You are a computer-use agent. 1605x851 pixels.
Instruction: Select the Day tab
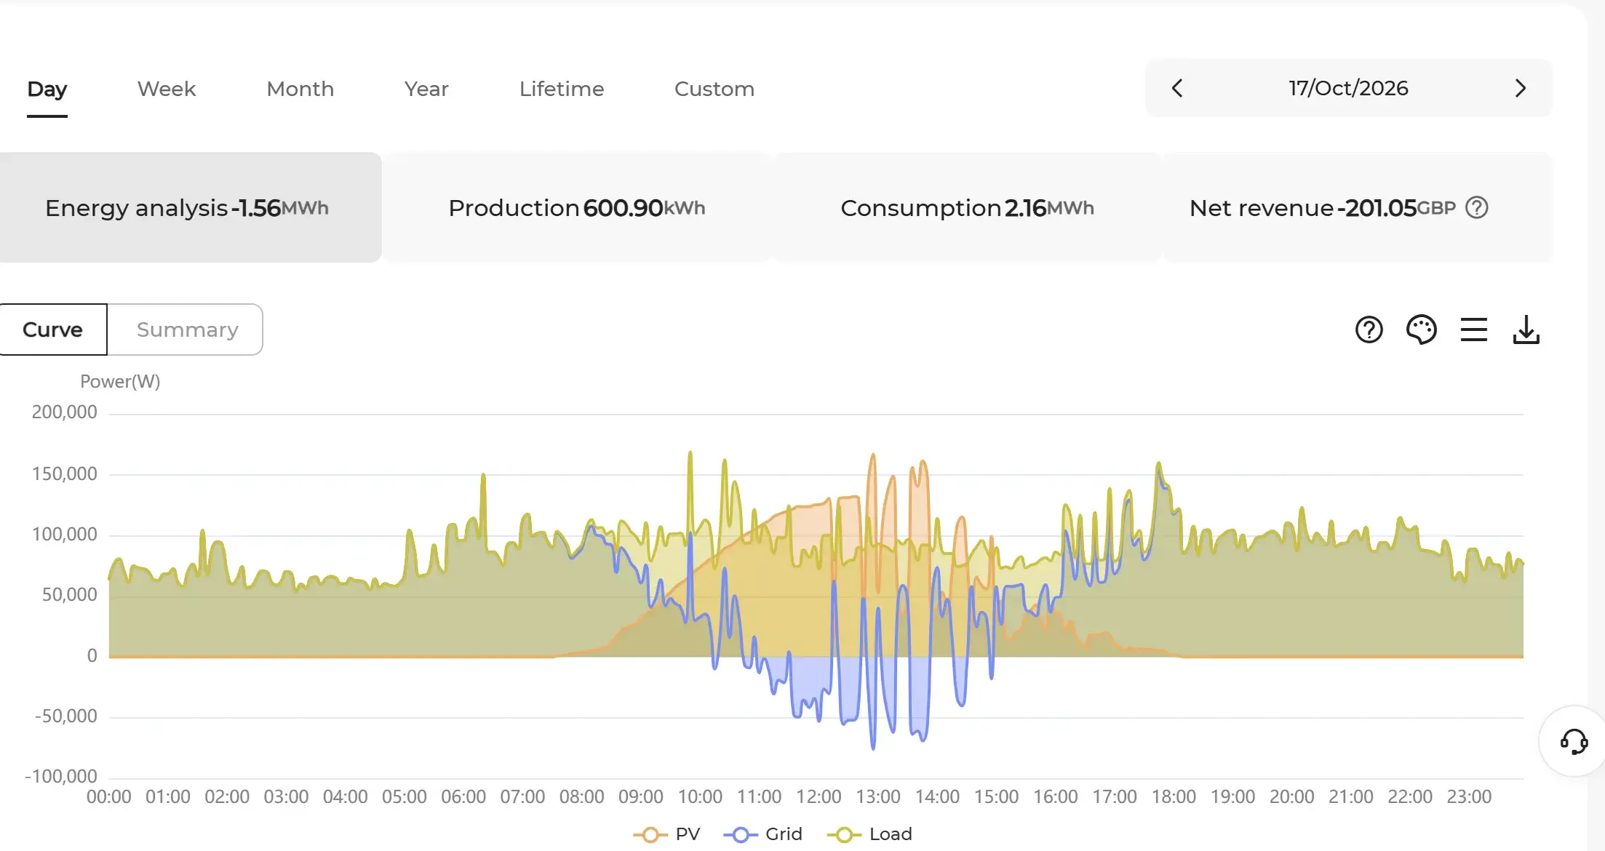pos(47,89)
